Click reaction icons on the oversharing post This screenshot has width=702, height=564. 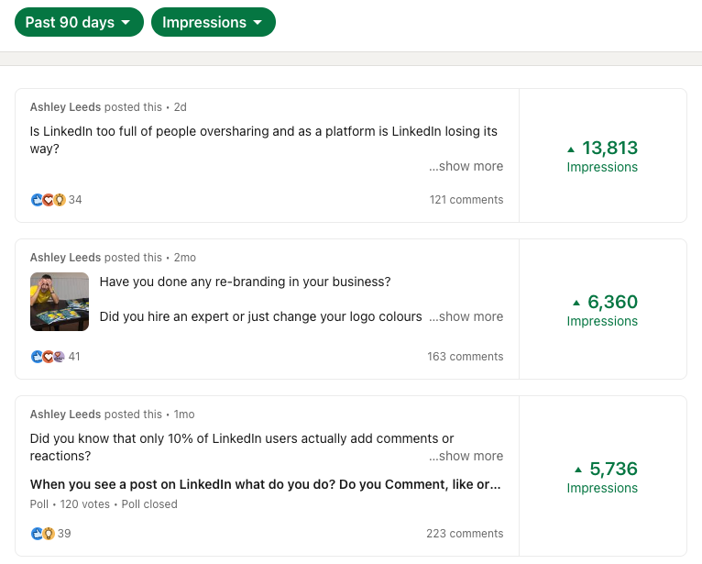point(48,200)
